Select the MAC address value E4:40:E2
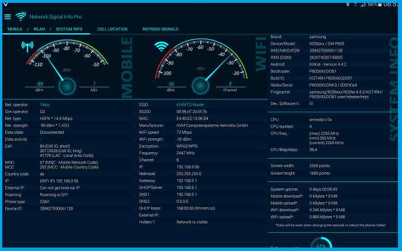The height and width of the screenshot is (251, 402). point(192,118)
